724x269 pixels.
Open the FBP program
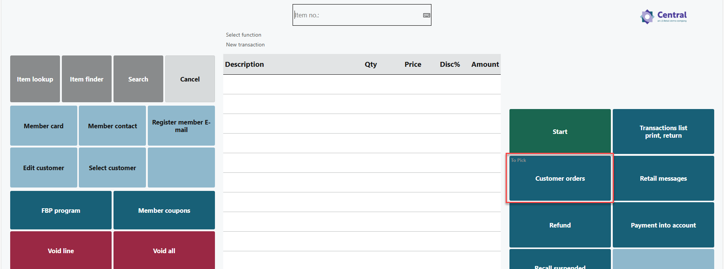point(61,211)
